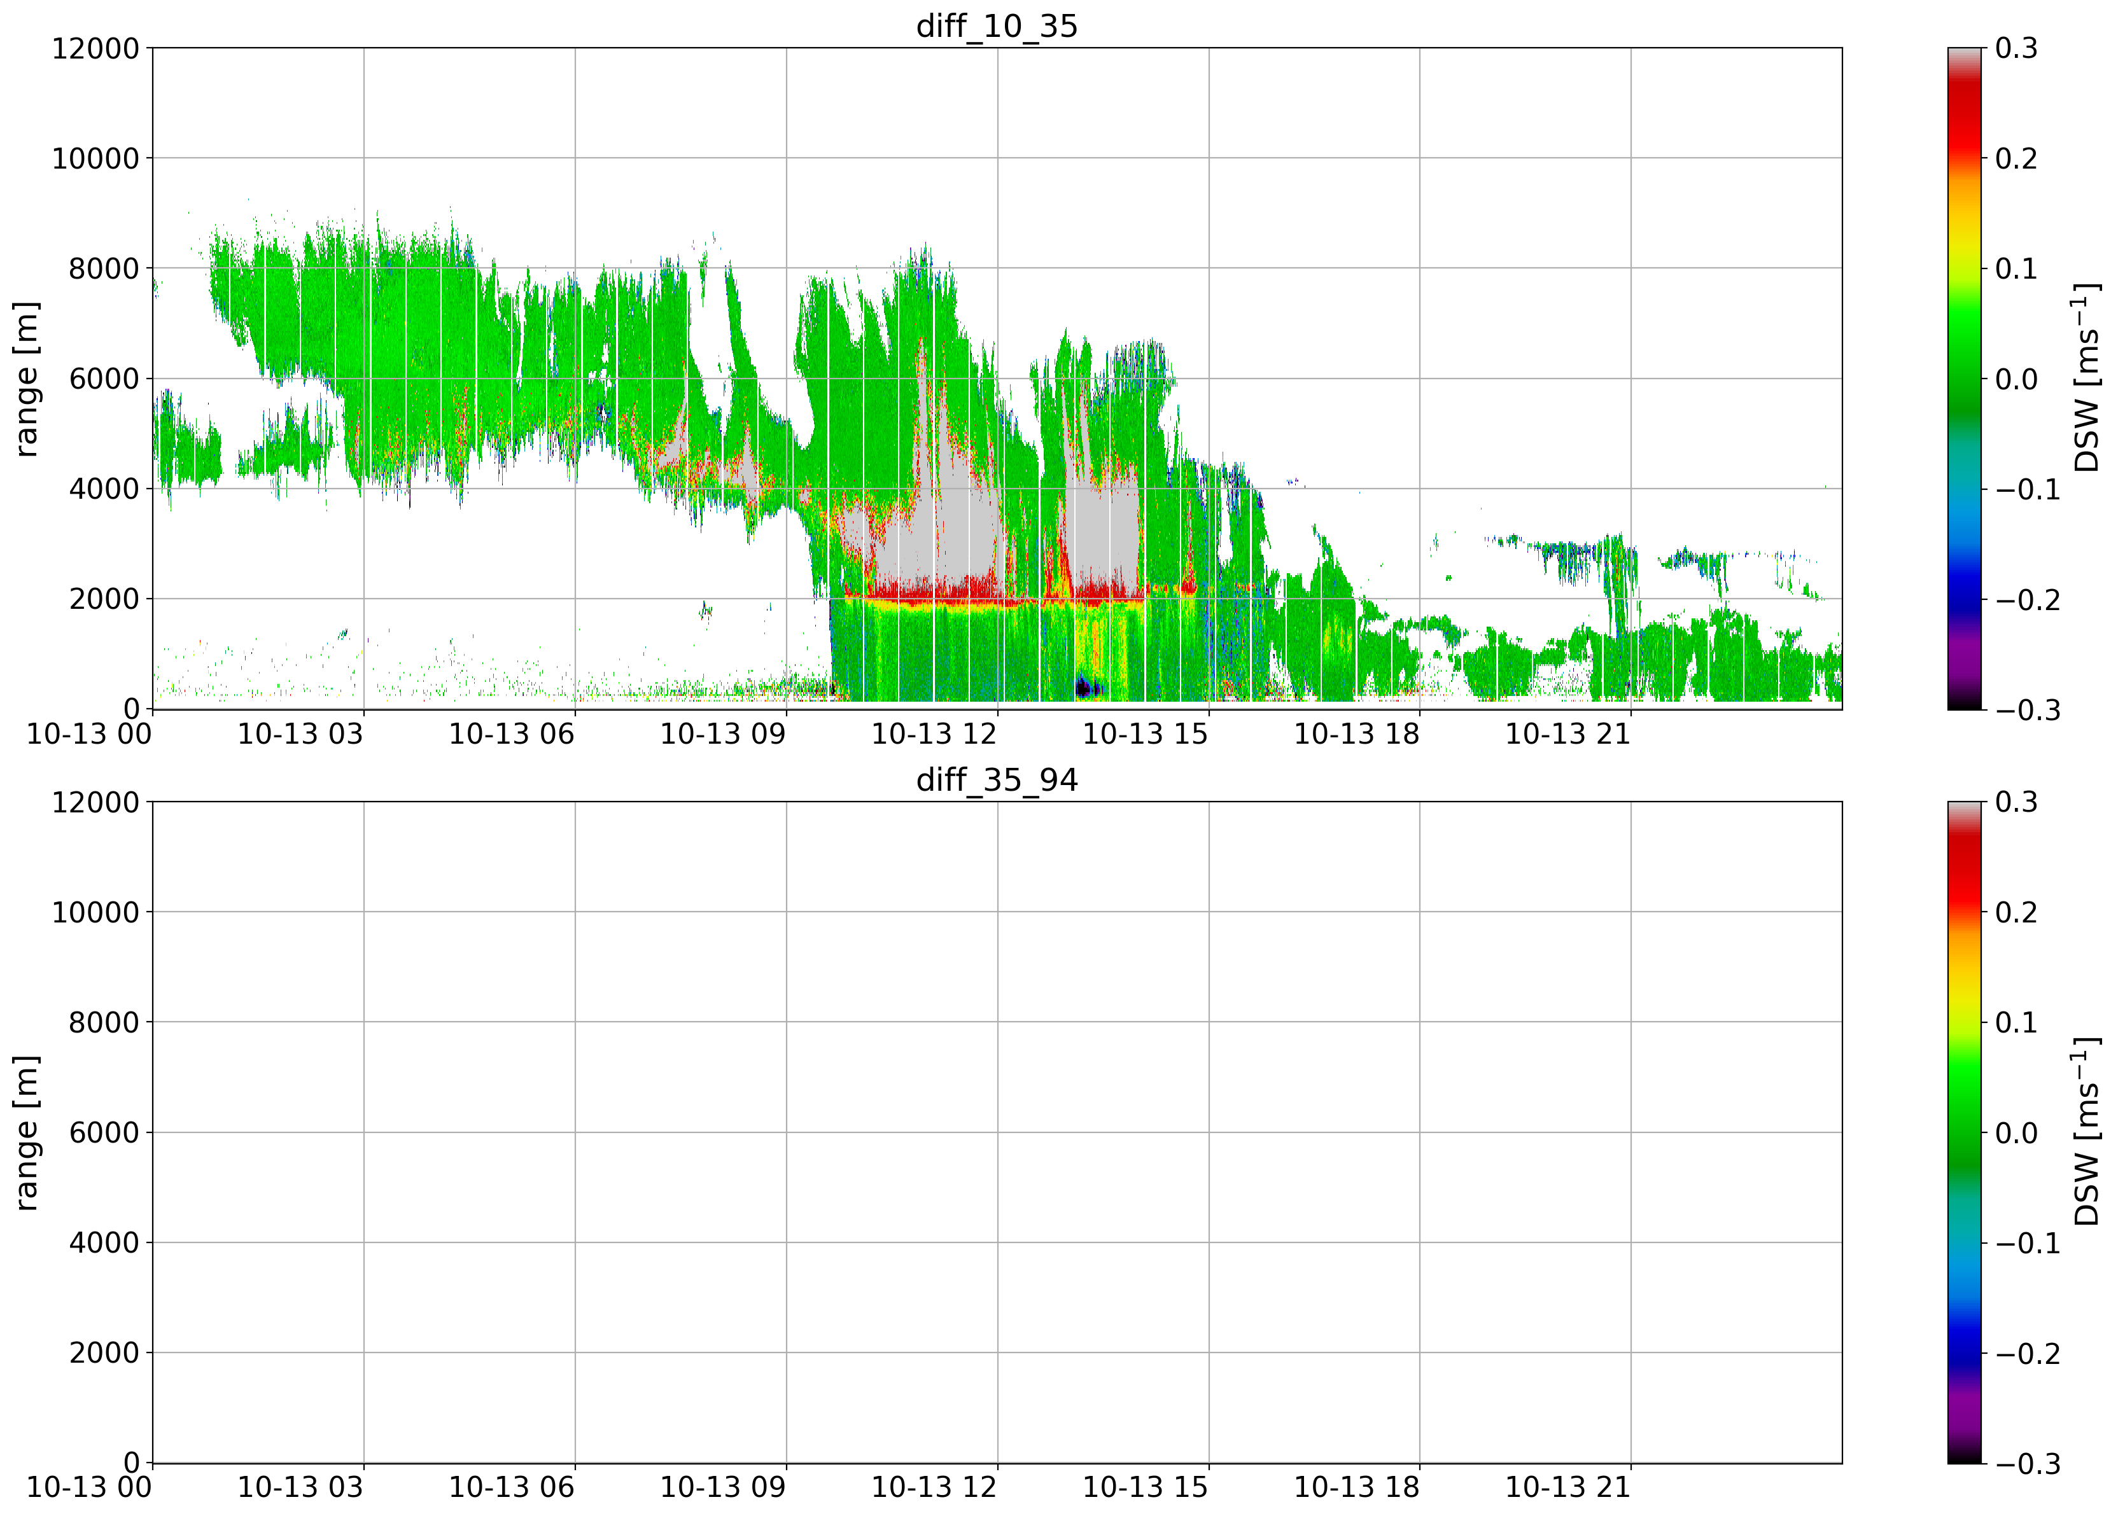The width and height of the screenshot is (2118, 1516).
Task: Click the diff_35_94 plot title
Action: [997, 779]
